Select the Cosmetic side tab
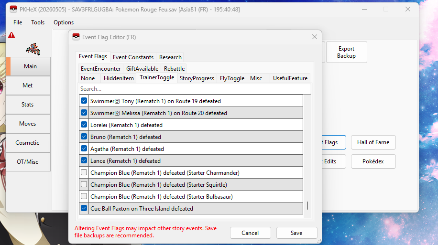Image resolution: width=438 pixels, height=245 pixels. [28, 143]
